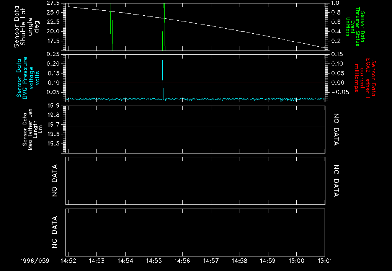The width and height of the screenshot is (392, 271).
Task: Click the 19.9 tick on tether length axis
Action: 52,106
